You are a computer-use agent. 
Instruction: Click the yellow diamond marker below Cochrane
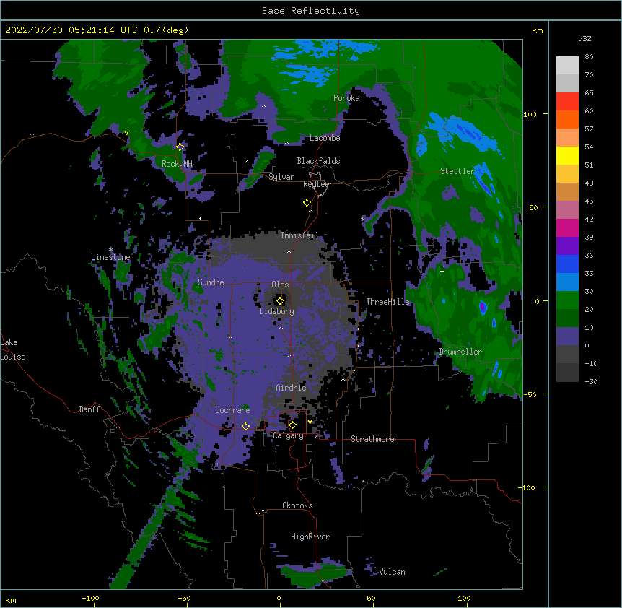coord(245,426)
